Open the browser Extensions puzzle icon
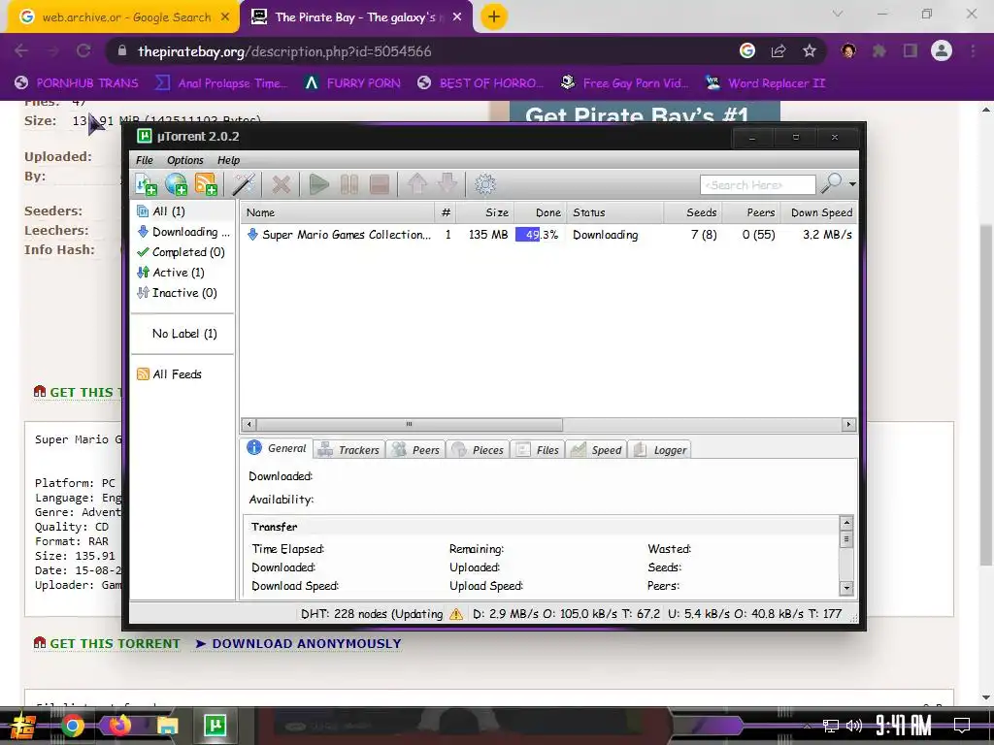The height and width of the screenshot is (745, 994). (879, 51)
